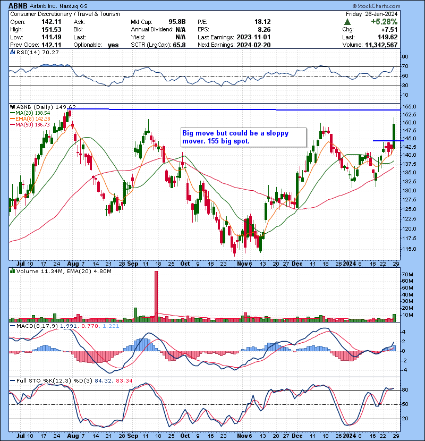This screenshot has height=441, width=425.
Task: Click the Open price value 142.11
Action: [x=52, y=22]
